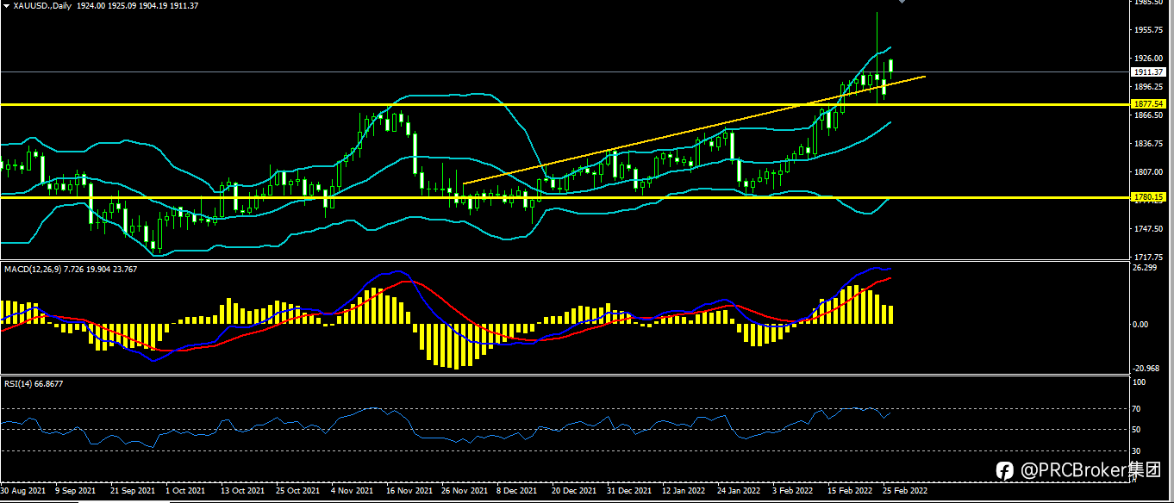Click the 25 Feb 2022 date label
Screen dimensions: 1174x503
coord(905,491)
